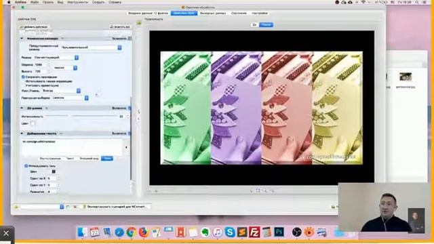Open Calendar in the Dock
434x244 pixels.
pyautogui.click(x=95, y=232)
